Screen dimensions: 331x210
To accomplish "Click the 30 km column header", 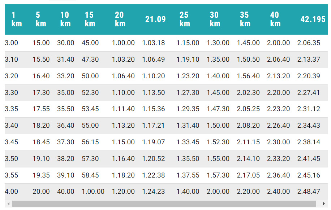I will (215, 19).
